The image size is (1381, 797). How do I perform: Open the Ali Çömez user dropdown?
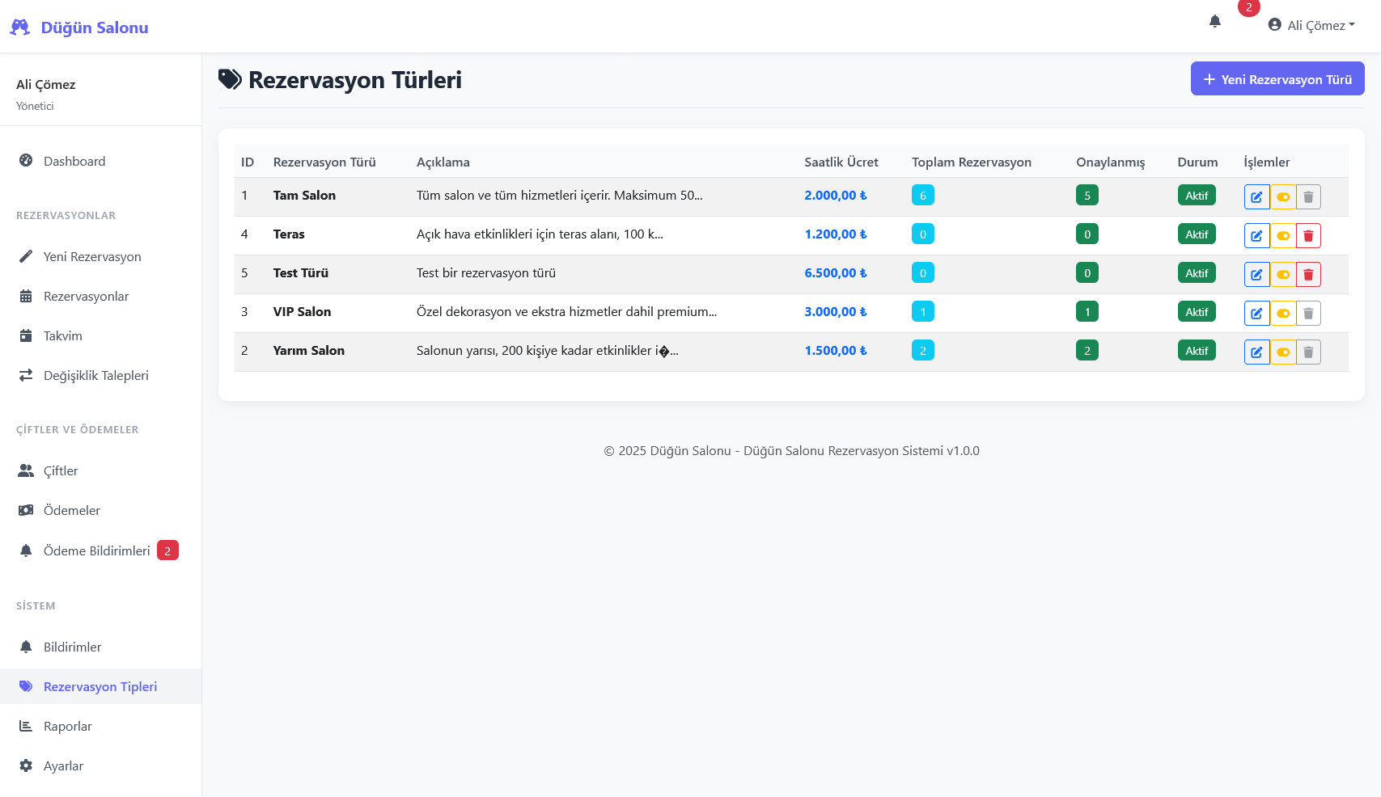[1311, 25]
